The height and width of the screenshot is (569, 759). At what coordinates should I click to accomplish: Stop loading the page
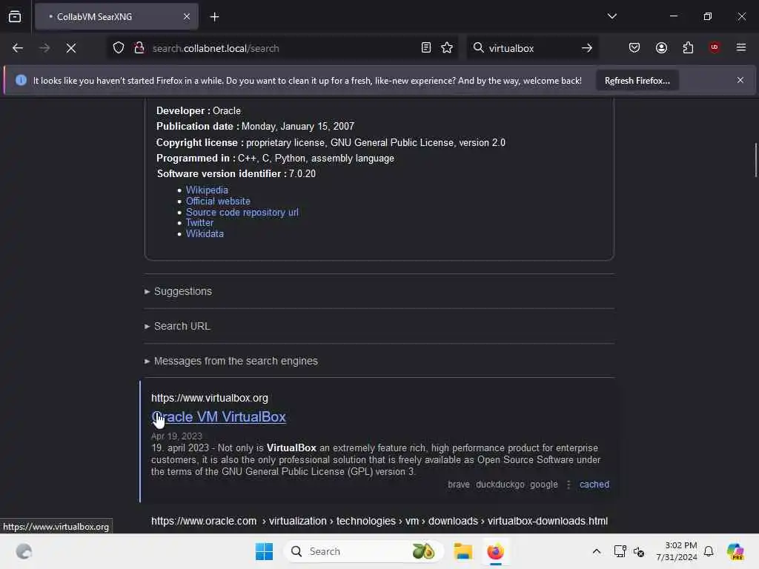pyautogui.click(x=71, y=48)
